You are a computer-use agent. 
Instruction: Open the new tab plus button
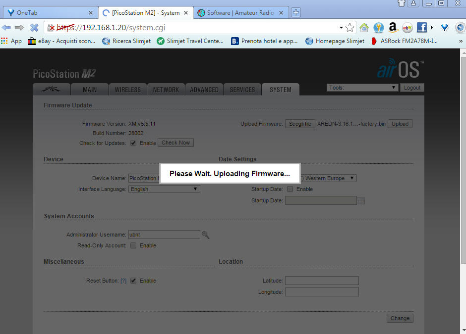tap(295, 12)
